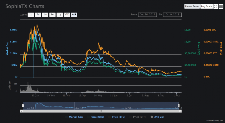This screenshot has width=225, height=123.
Task: Click the 11. Jun date label
Action: tap(114, 95)
